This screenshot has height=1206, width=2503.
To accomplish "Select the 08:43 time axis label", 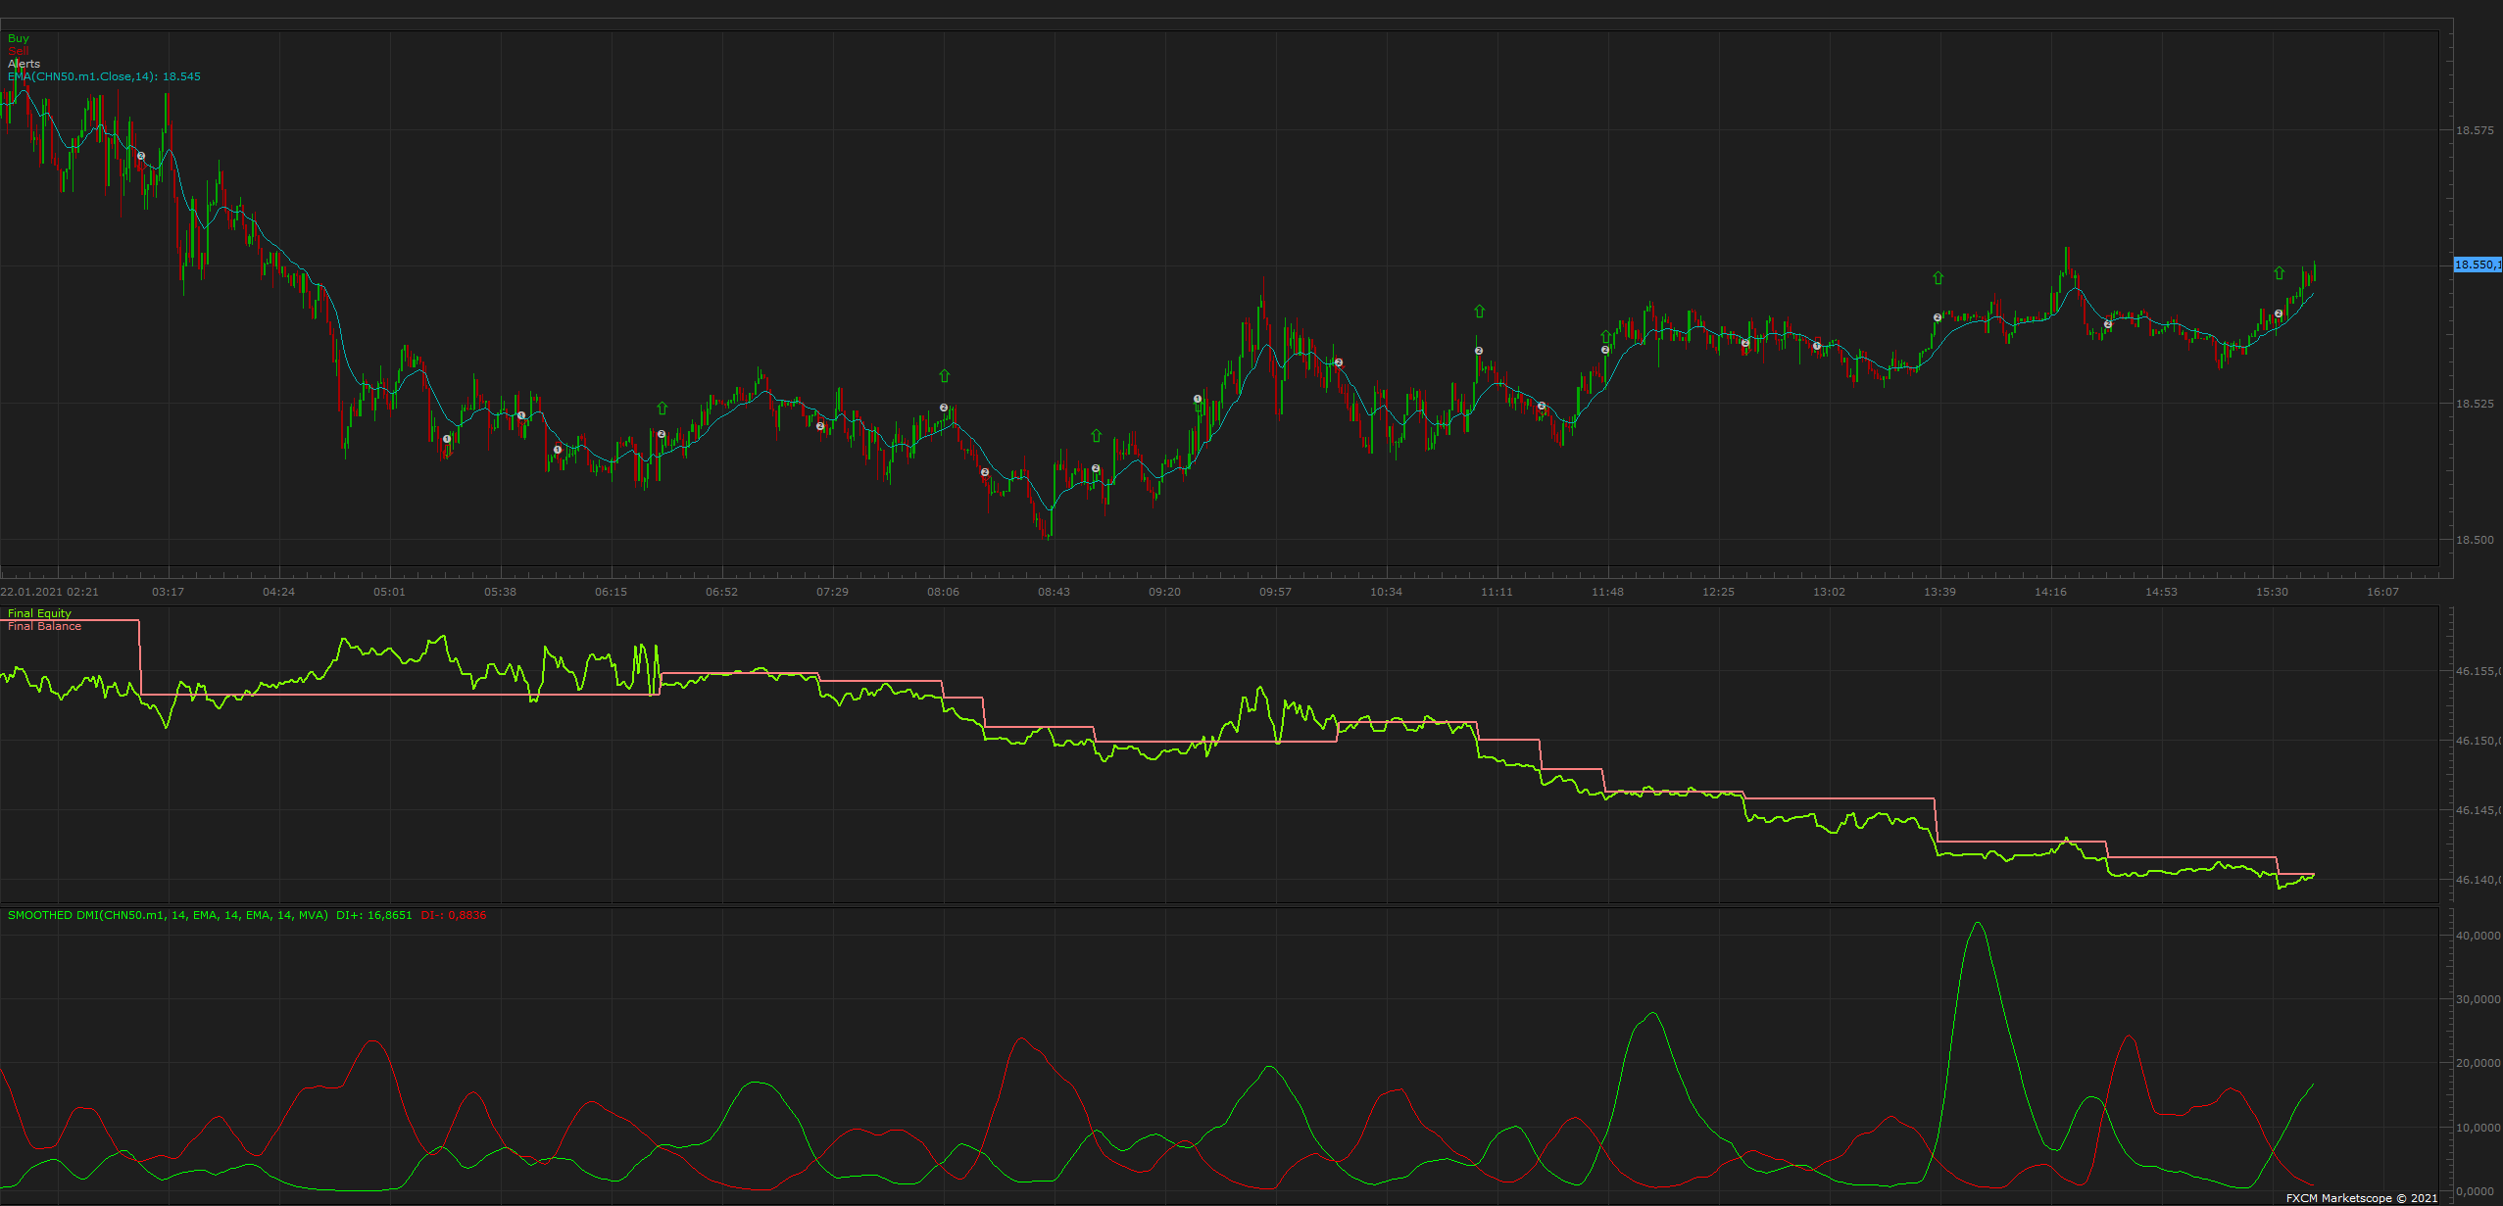I will point(1055,592).
